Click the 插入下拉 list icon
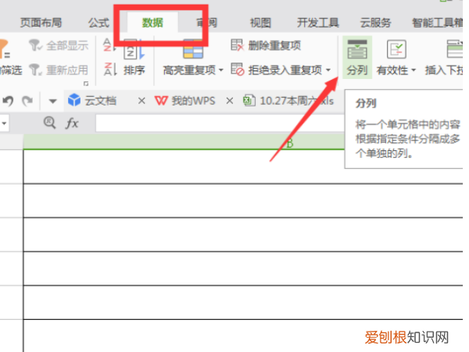This screenshot has height=352, width=469. click(x=454, y=49)
